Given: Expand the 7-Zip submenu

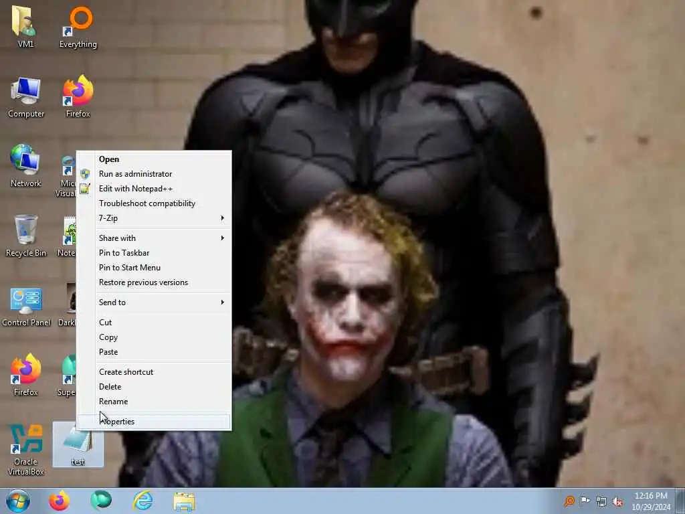Looking at the screenshot, I should 155,218.
